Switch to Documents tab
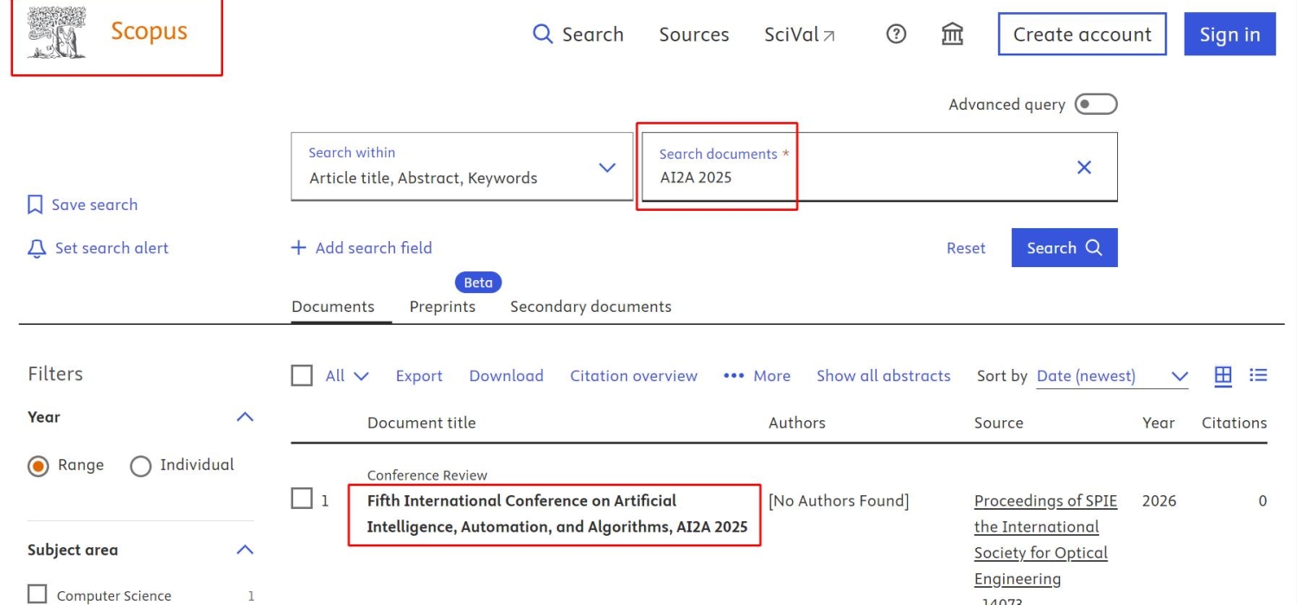 pos(333,307)
